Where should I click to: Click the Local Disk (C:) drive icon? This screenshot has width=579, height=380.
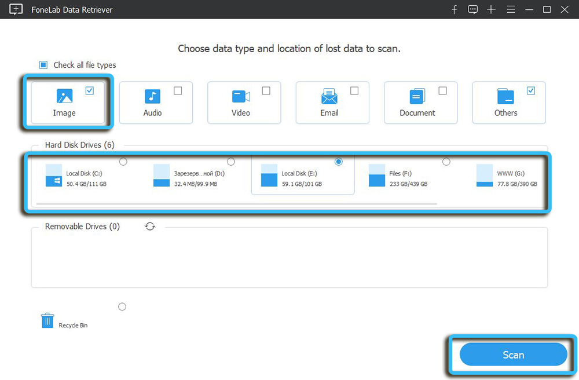[x=53, y=176]
